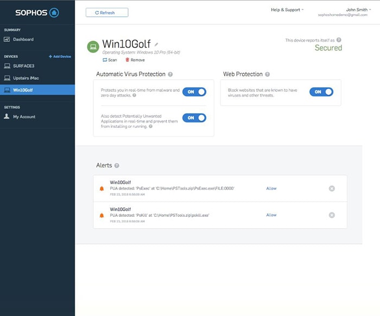This screenshot has width=380, height=316.
Task: Allow the PsExec detection
Action: [271, 189]
